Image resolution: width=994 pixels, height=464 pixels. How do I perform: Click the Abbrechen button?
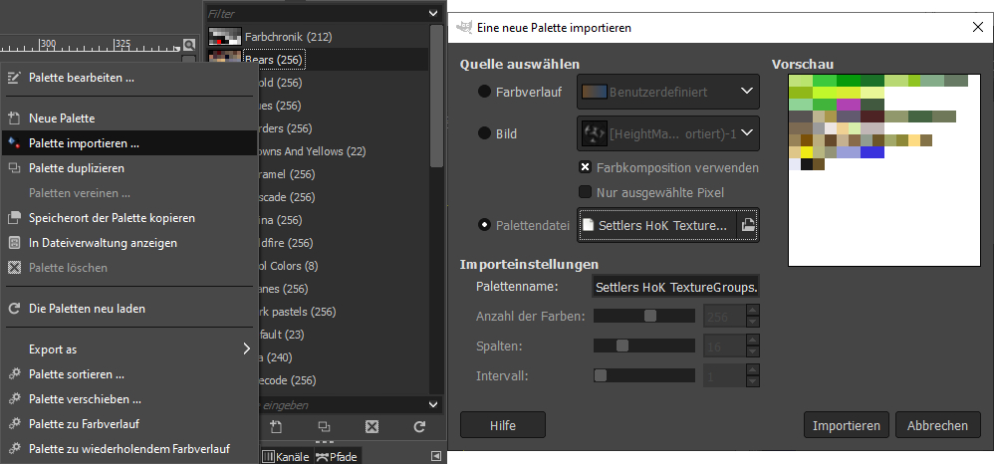tap(936, 425)
